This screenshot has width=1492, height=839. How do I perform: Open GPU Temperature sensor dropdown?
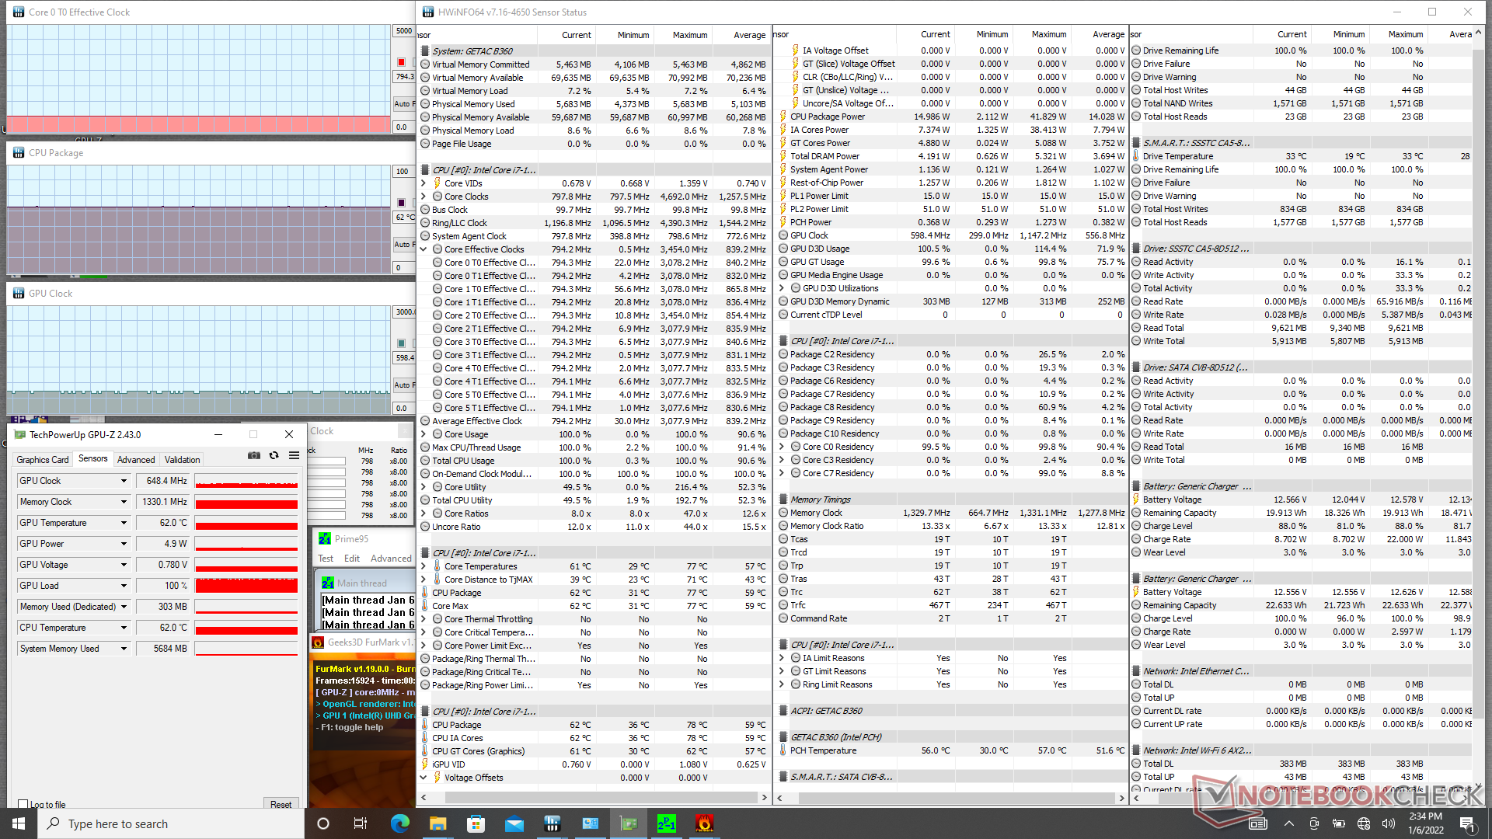point(124,523)
